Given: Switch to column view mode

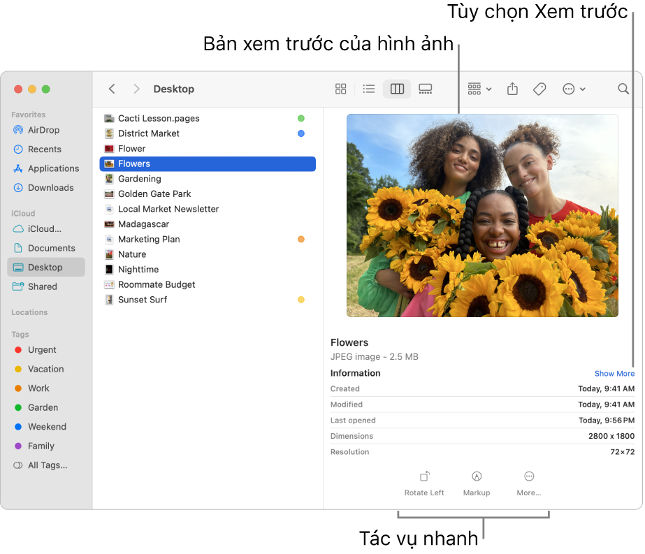Looking at the screenshot, I should pos(397,89).
